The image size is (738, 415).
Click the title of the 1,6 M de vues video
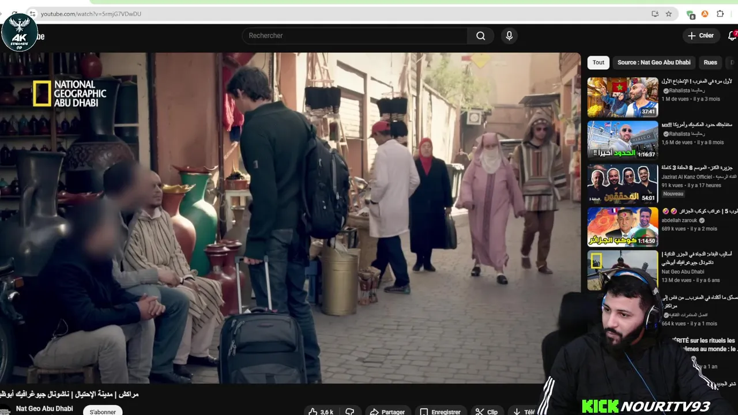(696, 124)
